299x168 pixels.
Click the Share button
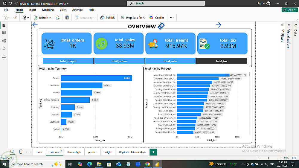point(289,10)
